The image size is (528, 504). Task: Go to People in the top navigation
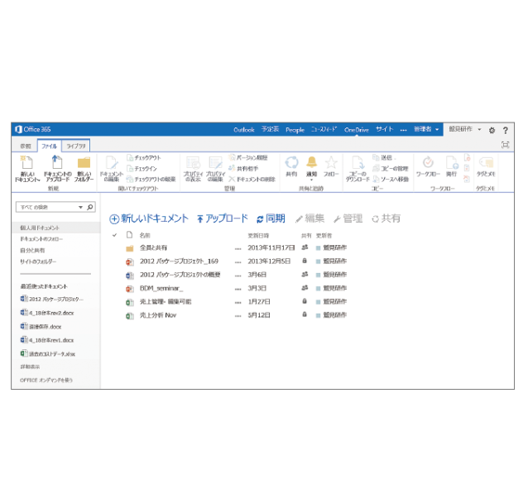pyautogui.click(x=295, y=130)
